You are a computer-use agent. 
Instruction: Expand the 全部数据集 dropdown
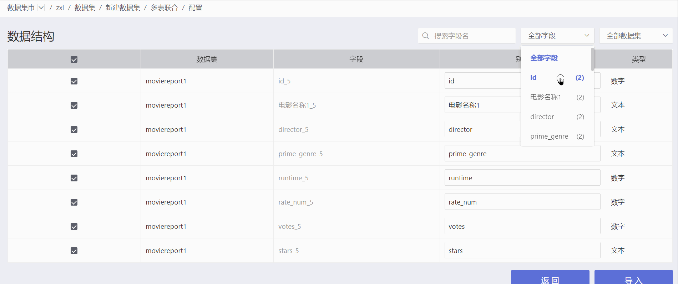point(636,36)
